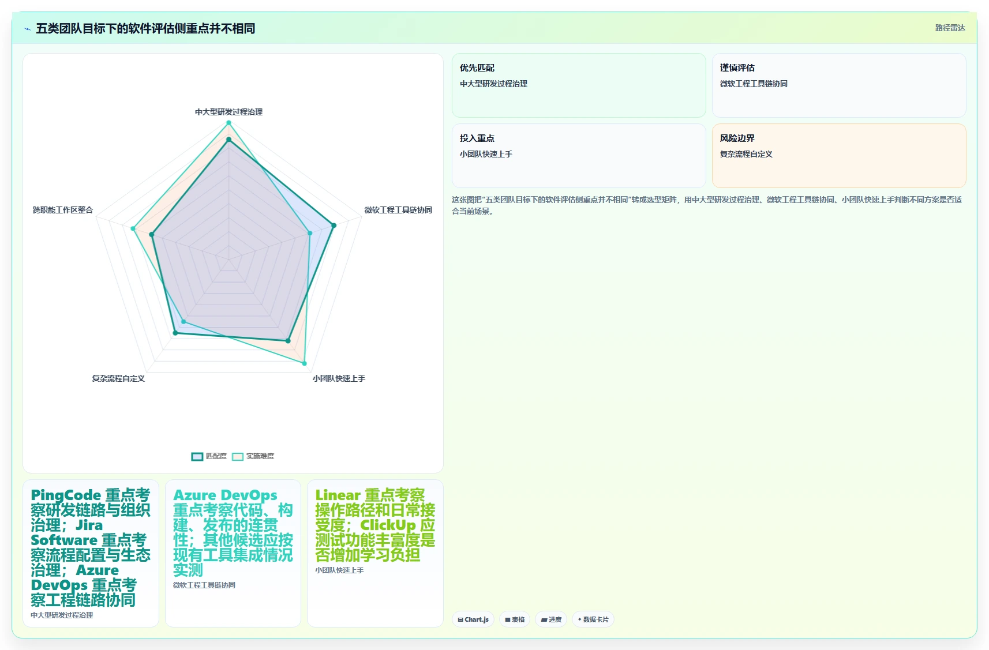Open the 投入重点 card

(579, 156)
